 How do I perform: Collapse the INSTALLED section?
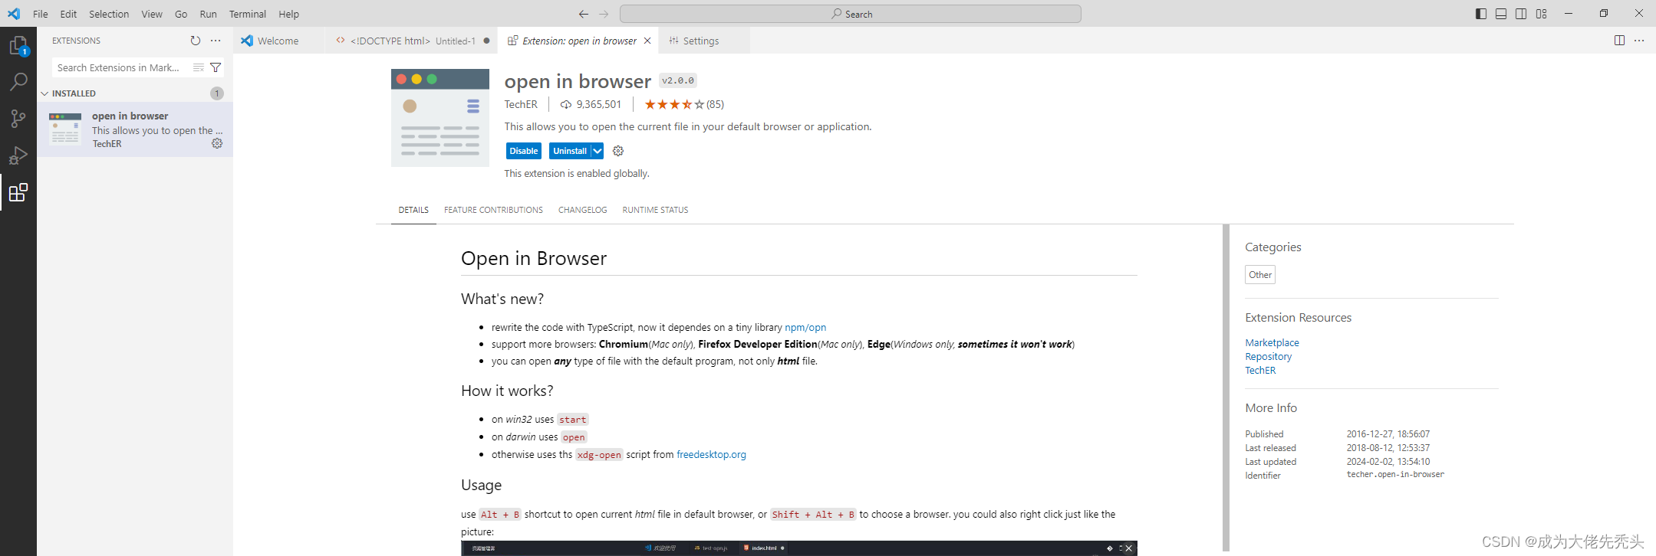(44, 93)
